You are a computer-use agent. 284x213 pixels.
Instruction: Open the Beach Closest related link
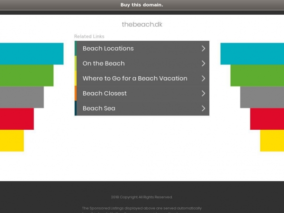142,93
